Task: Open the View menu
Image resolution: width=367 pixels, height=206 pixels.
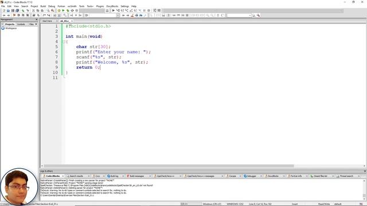Action: (x=16, y=6)
